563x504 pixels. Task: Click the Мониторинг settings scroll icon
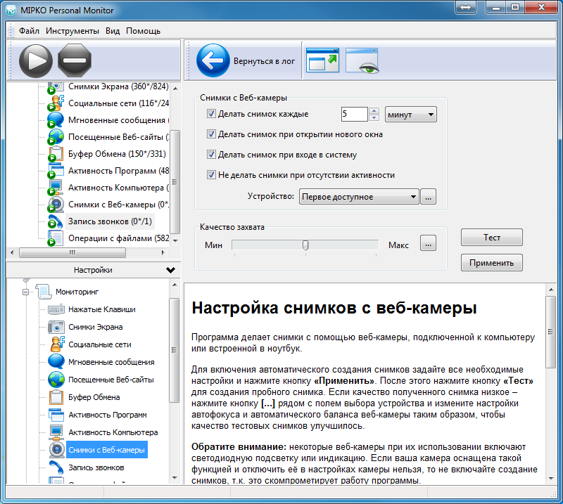(x=44, y=292)
